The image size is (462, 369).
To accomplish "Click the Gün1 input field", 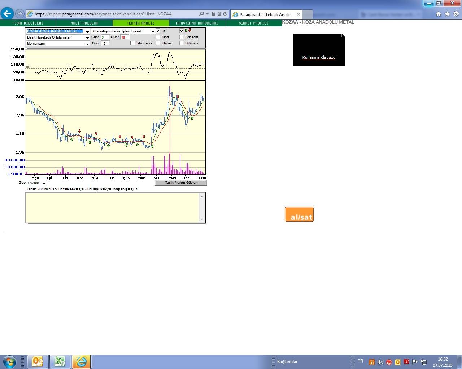I will 105,37.
